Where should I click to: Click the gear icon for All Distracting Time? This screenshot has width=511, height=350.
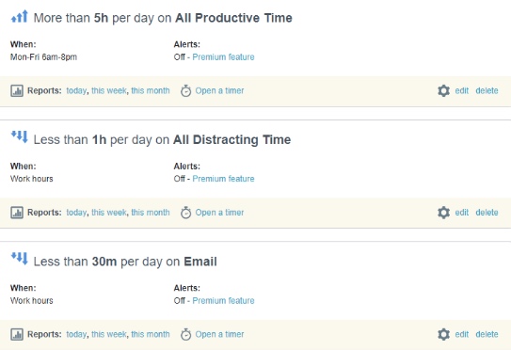(443, 213)
